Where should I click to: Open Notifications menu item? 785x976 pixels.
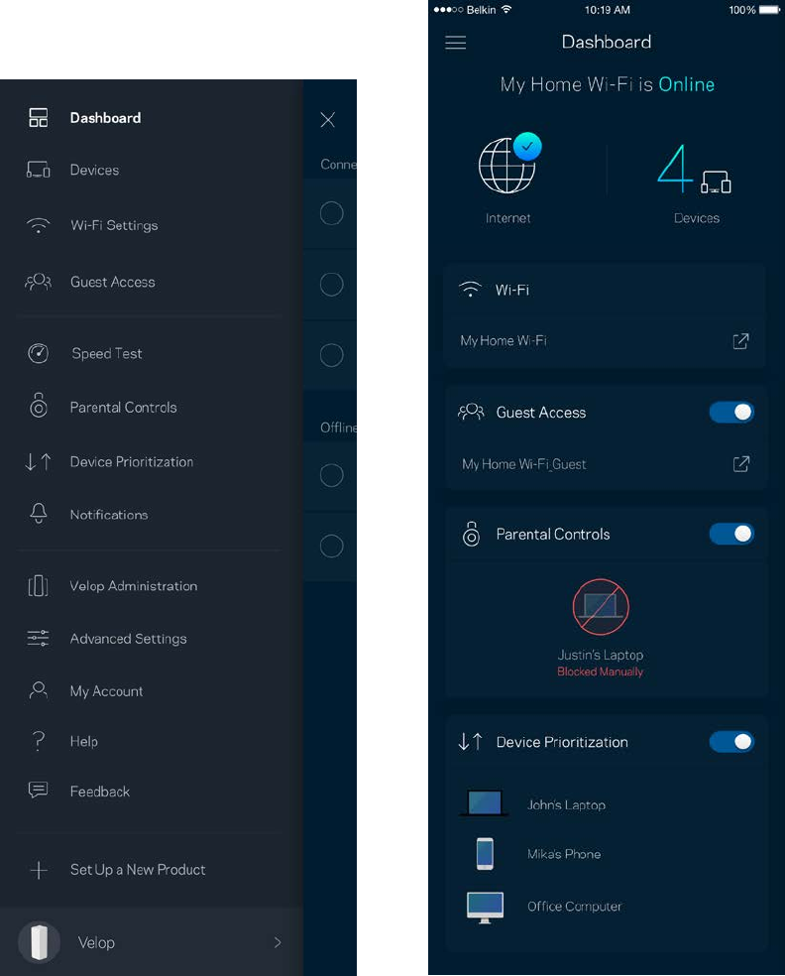109,515
